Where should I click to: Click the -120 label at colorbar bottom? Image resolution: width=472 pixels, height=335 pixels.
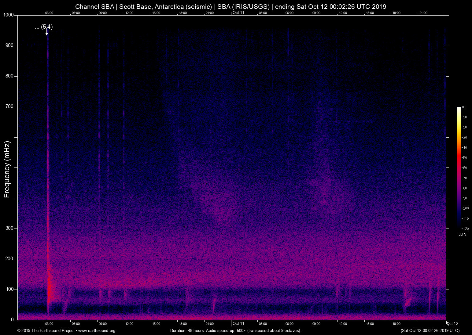pyautogui.click(x=464, y=229)
